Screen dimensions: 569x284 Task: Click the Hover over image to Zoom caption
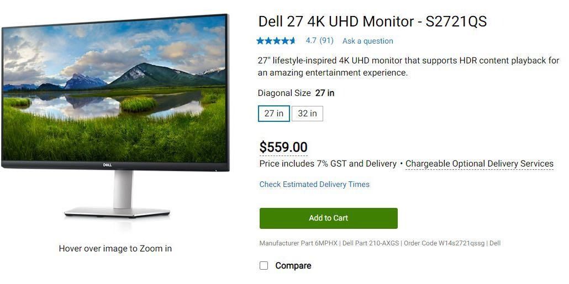click(115, 249)
